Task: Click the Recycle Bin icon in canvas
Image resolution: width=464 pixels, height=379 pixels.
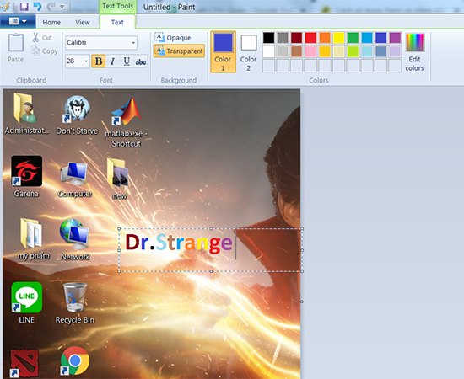Action: coord(75,297)
